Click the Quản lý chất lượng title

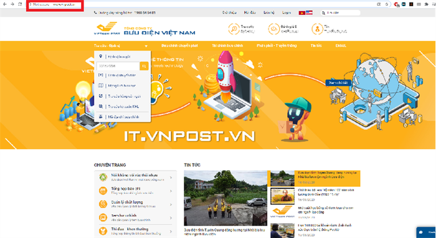coord(127,202)
